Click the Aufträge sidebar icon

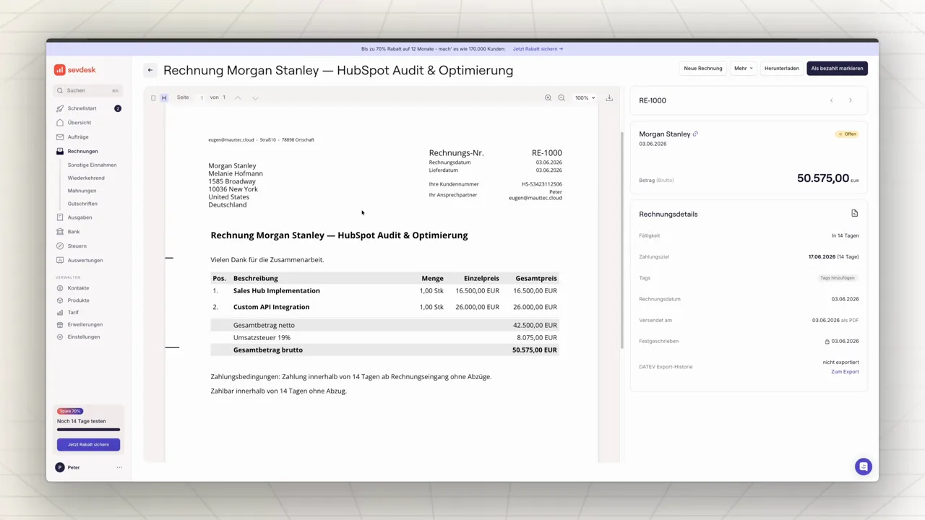(x=60, y=137)
